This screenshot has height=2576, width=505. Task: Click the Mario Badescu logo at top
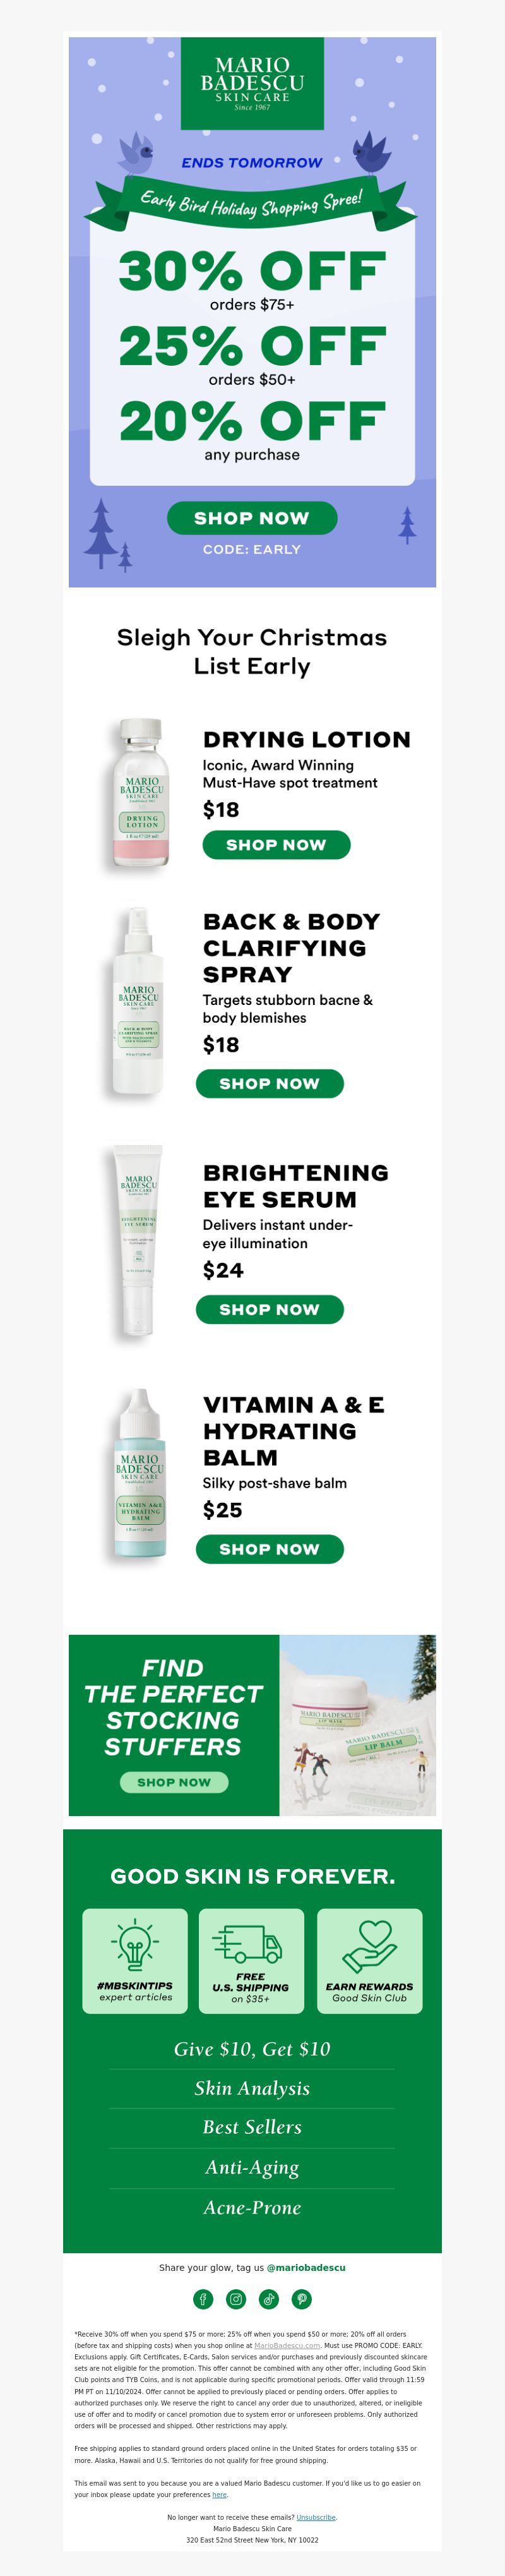click(x=252, y=83)
